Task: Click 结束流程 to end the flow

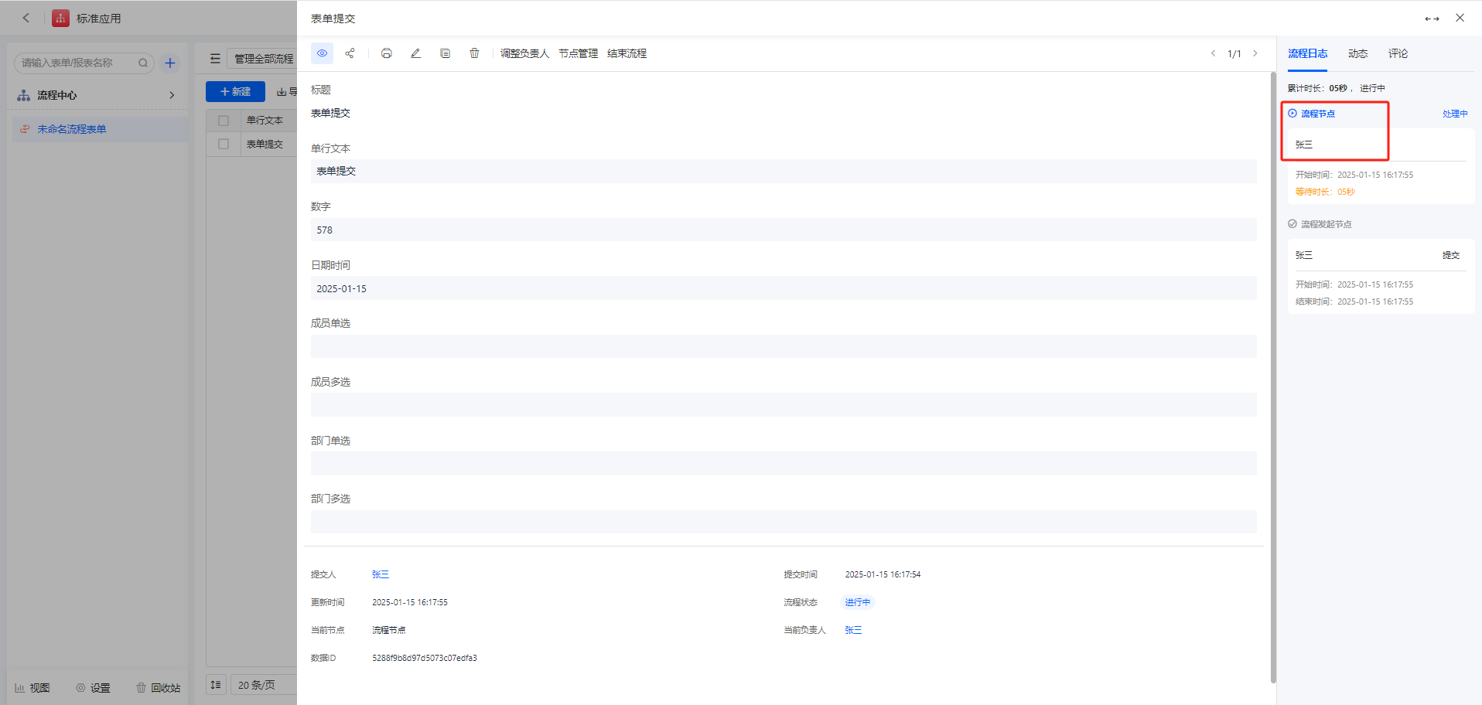Action: pyautogui.click(x=627, y=53)
